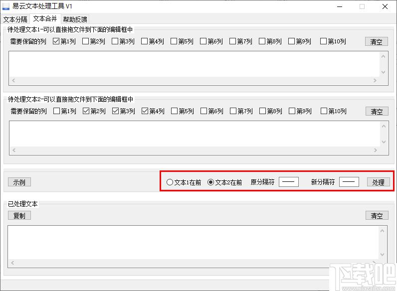
Task: Enable 第10列 for text 1
Action: pos(333,41)
